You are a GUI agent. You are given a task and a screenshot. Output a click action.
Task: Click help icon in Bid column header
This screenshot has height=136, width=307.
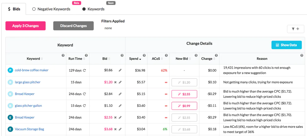coord(122,56)
